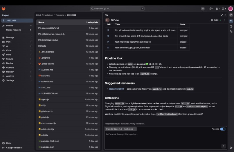Click Collapse sidebar button

point(12,148)
